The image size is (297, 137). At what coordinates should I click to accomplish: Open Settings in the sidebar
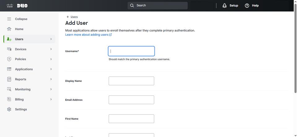click(x=21, y=109)
